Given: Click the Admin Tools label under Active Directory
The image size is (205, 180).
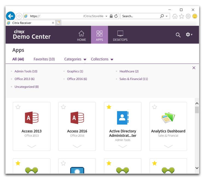Looking at the screenshot, I should tap(123, 140).
